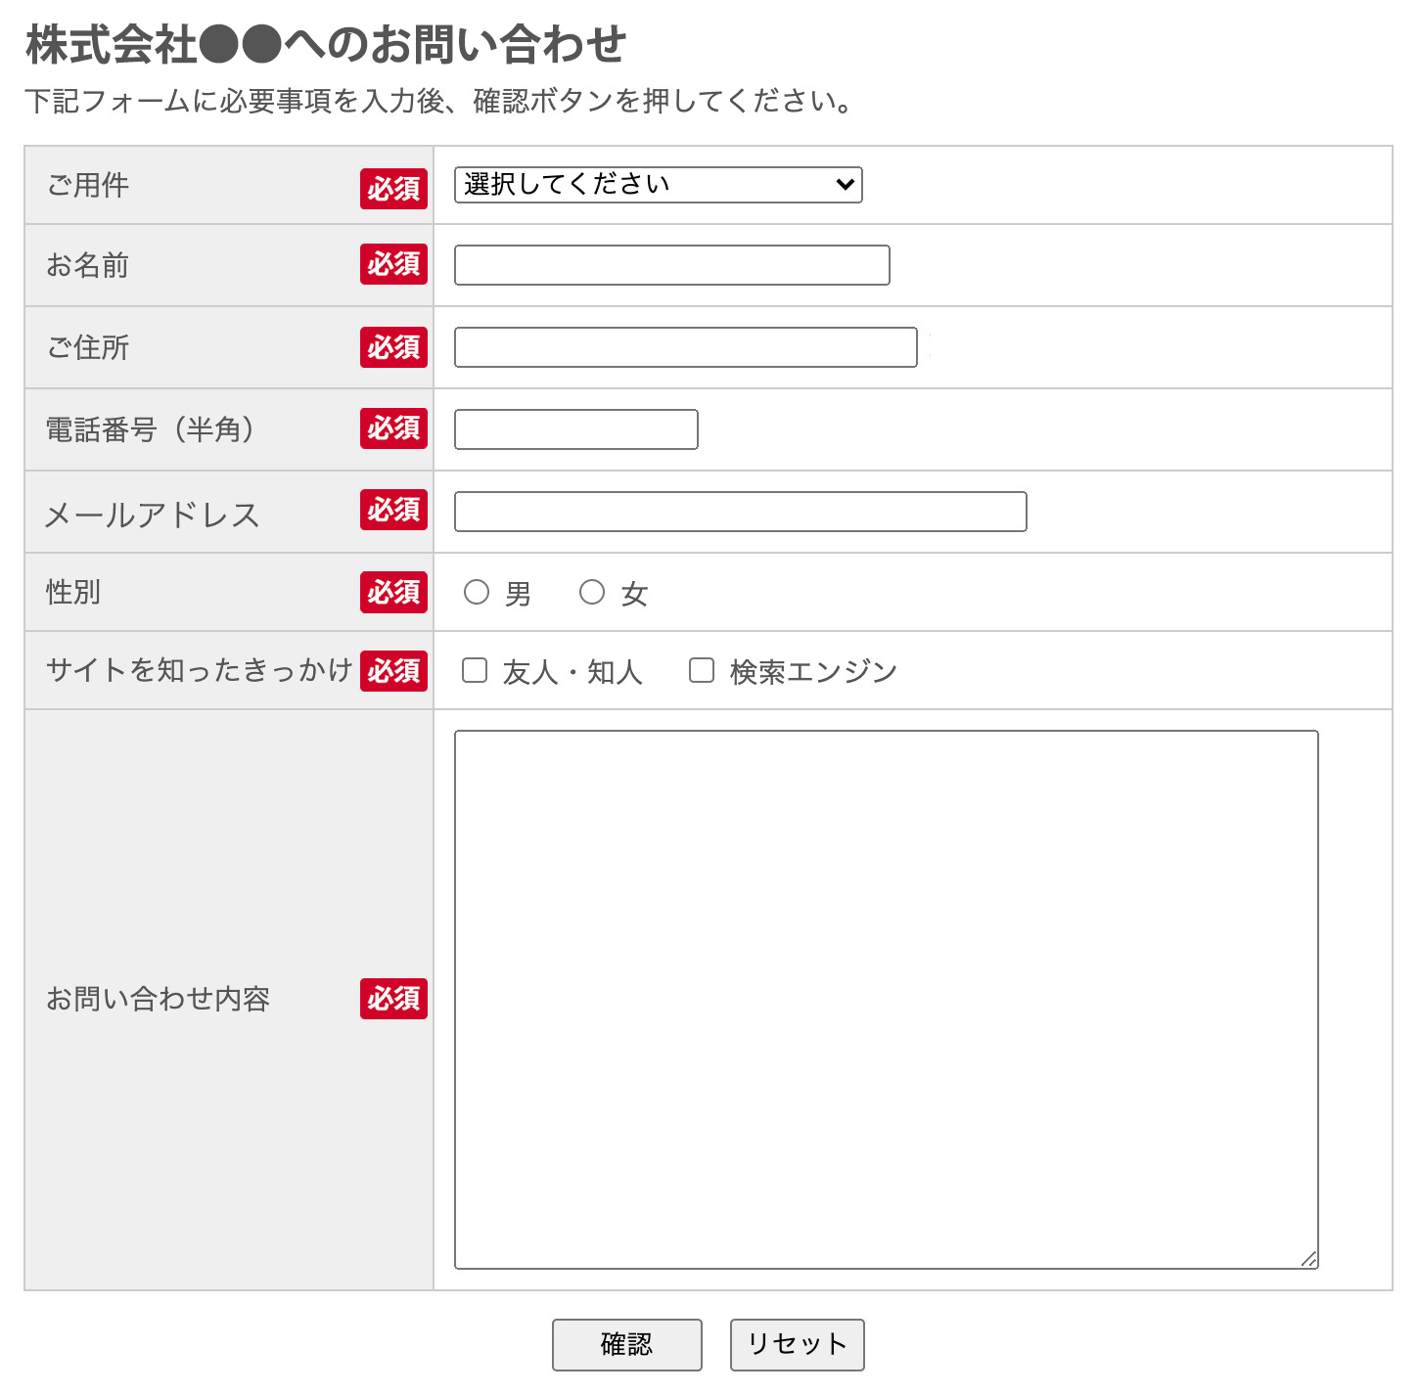Click the ご住所 input field

[x=686, y=347]
